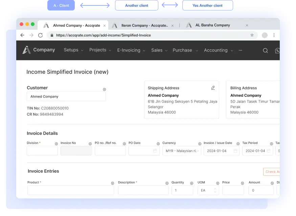Close the Iteron Company tab
Image resolution: width=296 pixels, height=216 pixels.
coord(172,26)
